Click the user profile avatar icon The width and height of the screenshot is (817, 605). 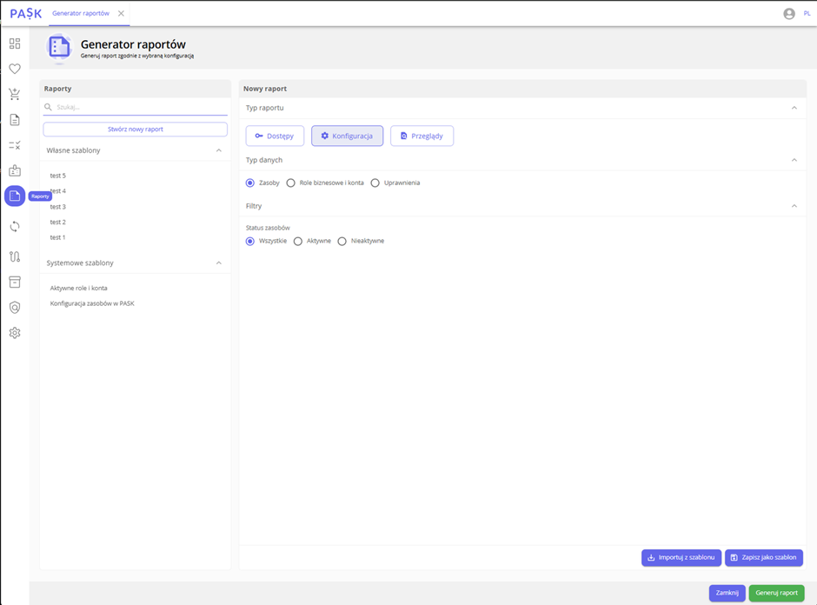coord(789,14)
